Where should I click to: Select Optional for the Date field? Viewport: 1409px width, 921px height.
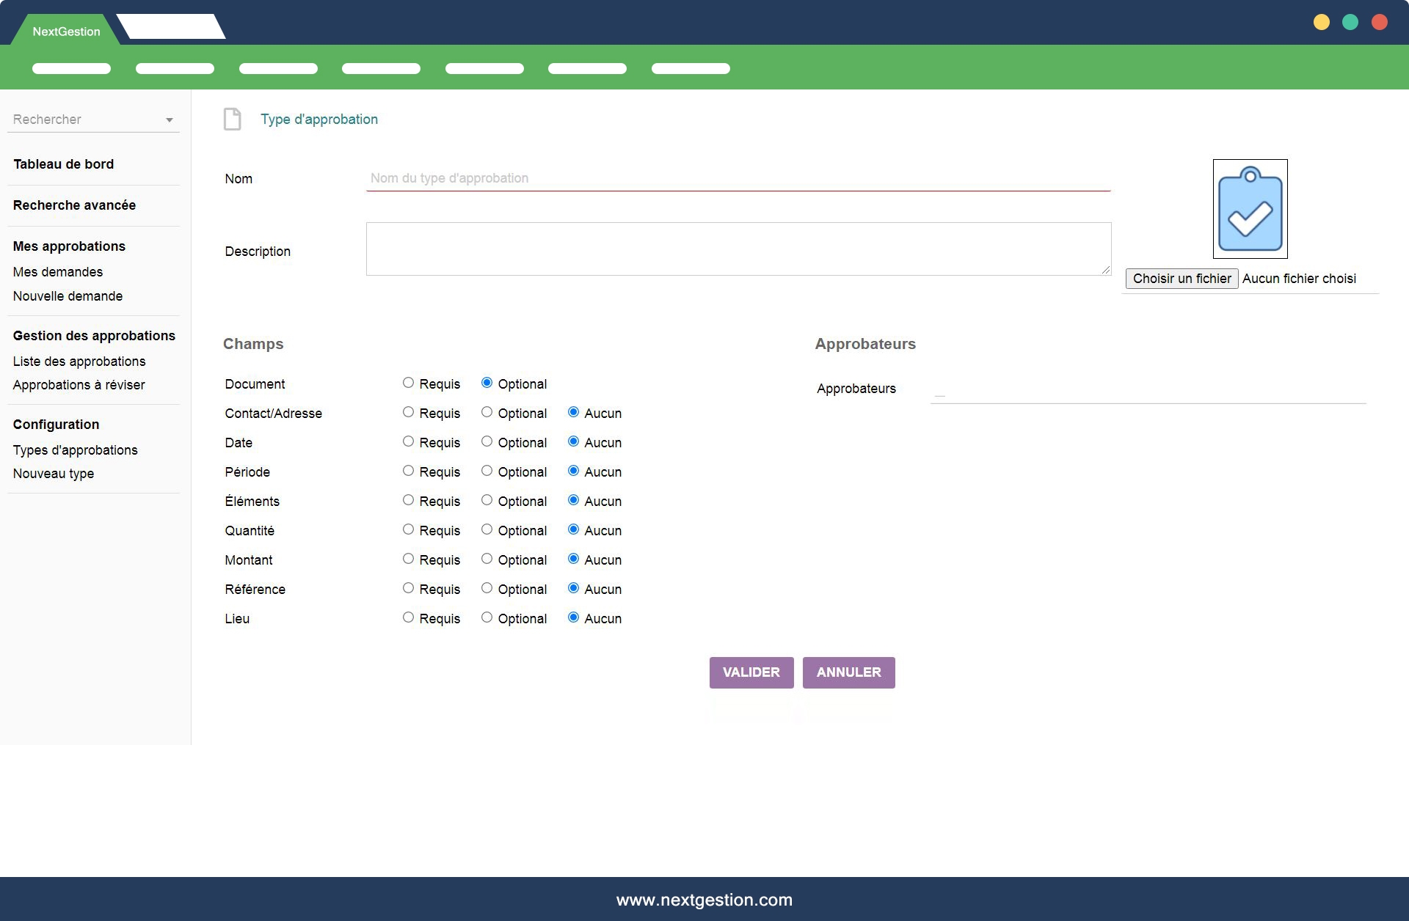pos(487,441)
